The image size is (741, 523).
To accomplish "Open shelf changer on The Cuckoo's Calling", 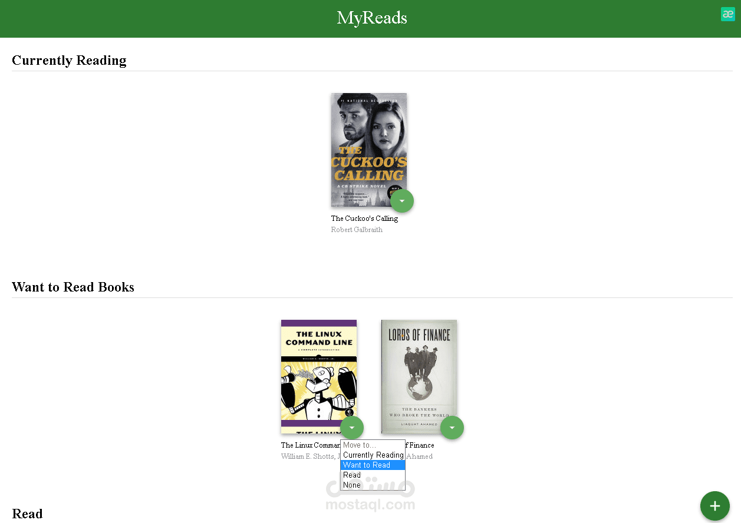I will [402, 201].
